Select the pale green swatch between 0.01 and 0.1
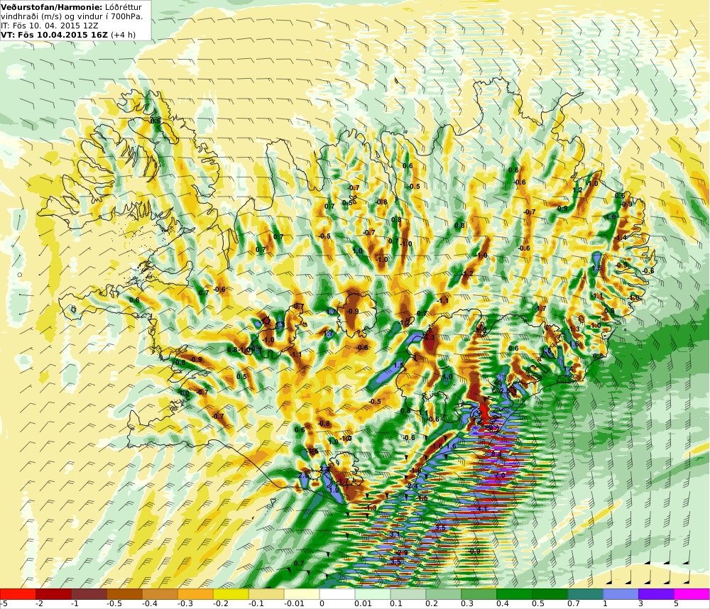The width and height of the screenshot is (710, 609). point(373,593)
